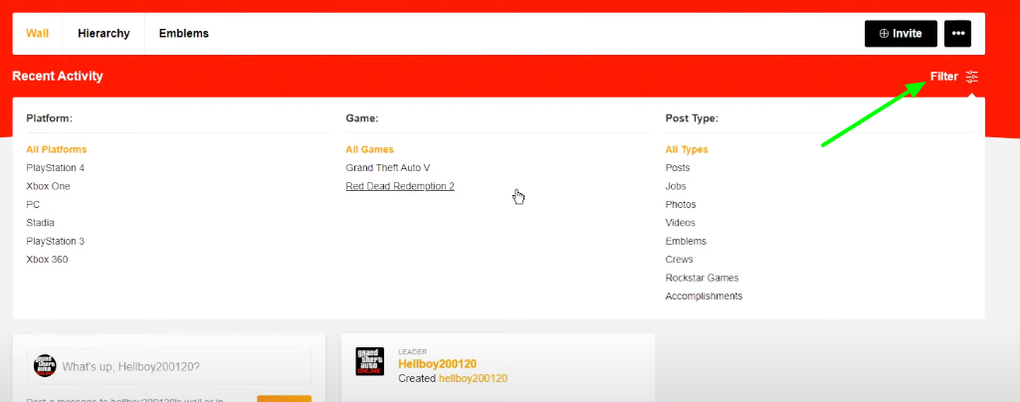Select All Platforms filter
Screen dimensions: 1020x402
click(x=56, y=149)
